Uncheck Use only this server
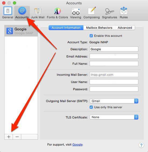The width and height of the screenshot is (148, 152). click(x=91, y=107)
